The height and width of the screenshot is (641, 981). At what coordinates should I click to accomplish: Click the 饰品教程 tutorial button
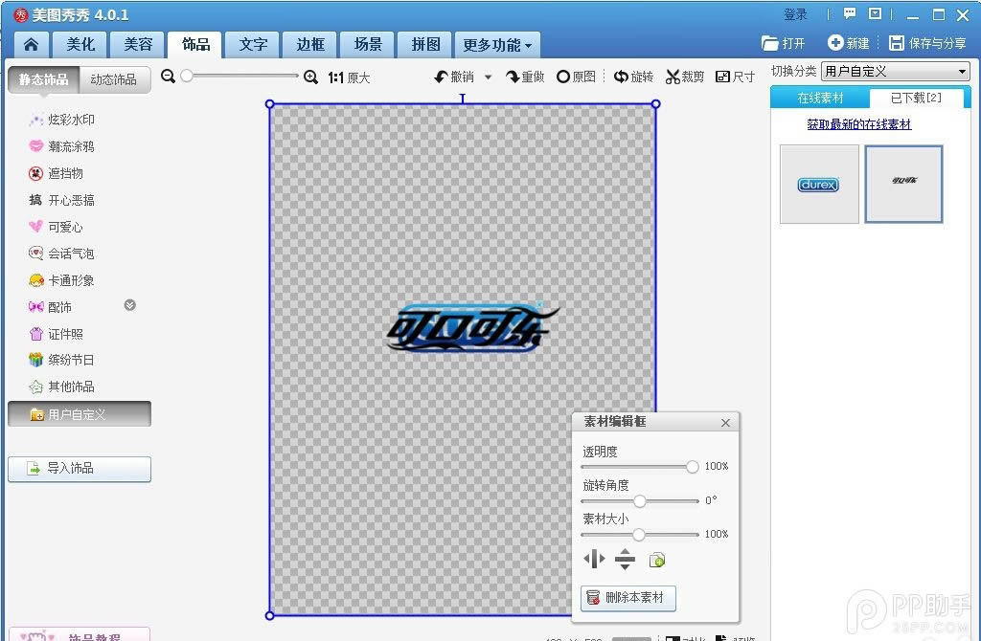click(80, 634)
